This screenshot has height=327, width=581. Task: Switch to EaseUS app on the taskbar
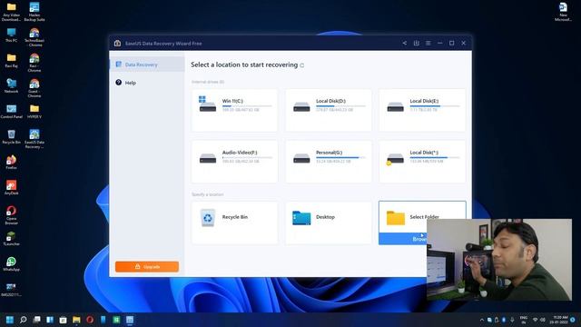click(130, 320)
